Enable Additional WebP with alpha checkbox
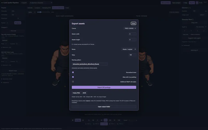This screenshot has height=130, width=208. pos(73,82)
